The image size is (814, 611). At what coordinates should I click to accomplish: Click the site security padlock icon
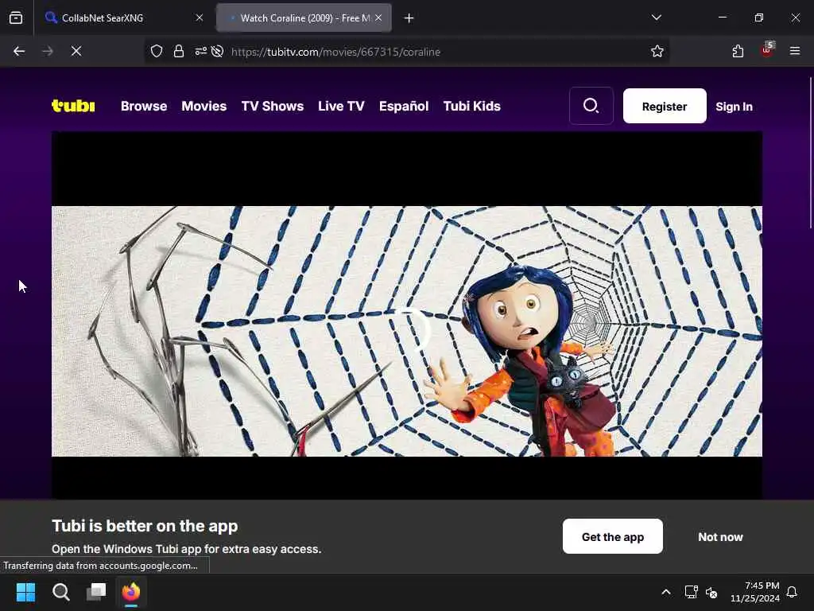click(179, 51)
